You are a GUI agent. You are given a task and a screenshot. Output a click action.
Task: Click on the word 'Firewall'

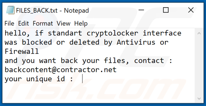[x=22, y=51]
